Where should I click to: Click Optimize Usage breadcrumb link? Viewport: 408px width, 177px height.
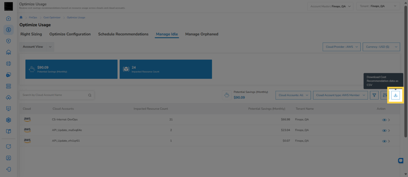click(76, 18)
